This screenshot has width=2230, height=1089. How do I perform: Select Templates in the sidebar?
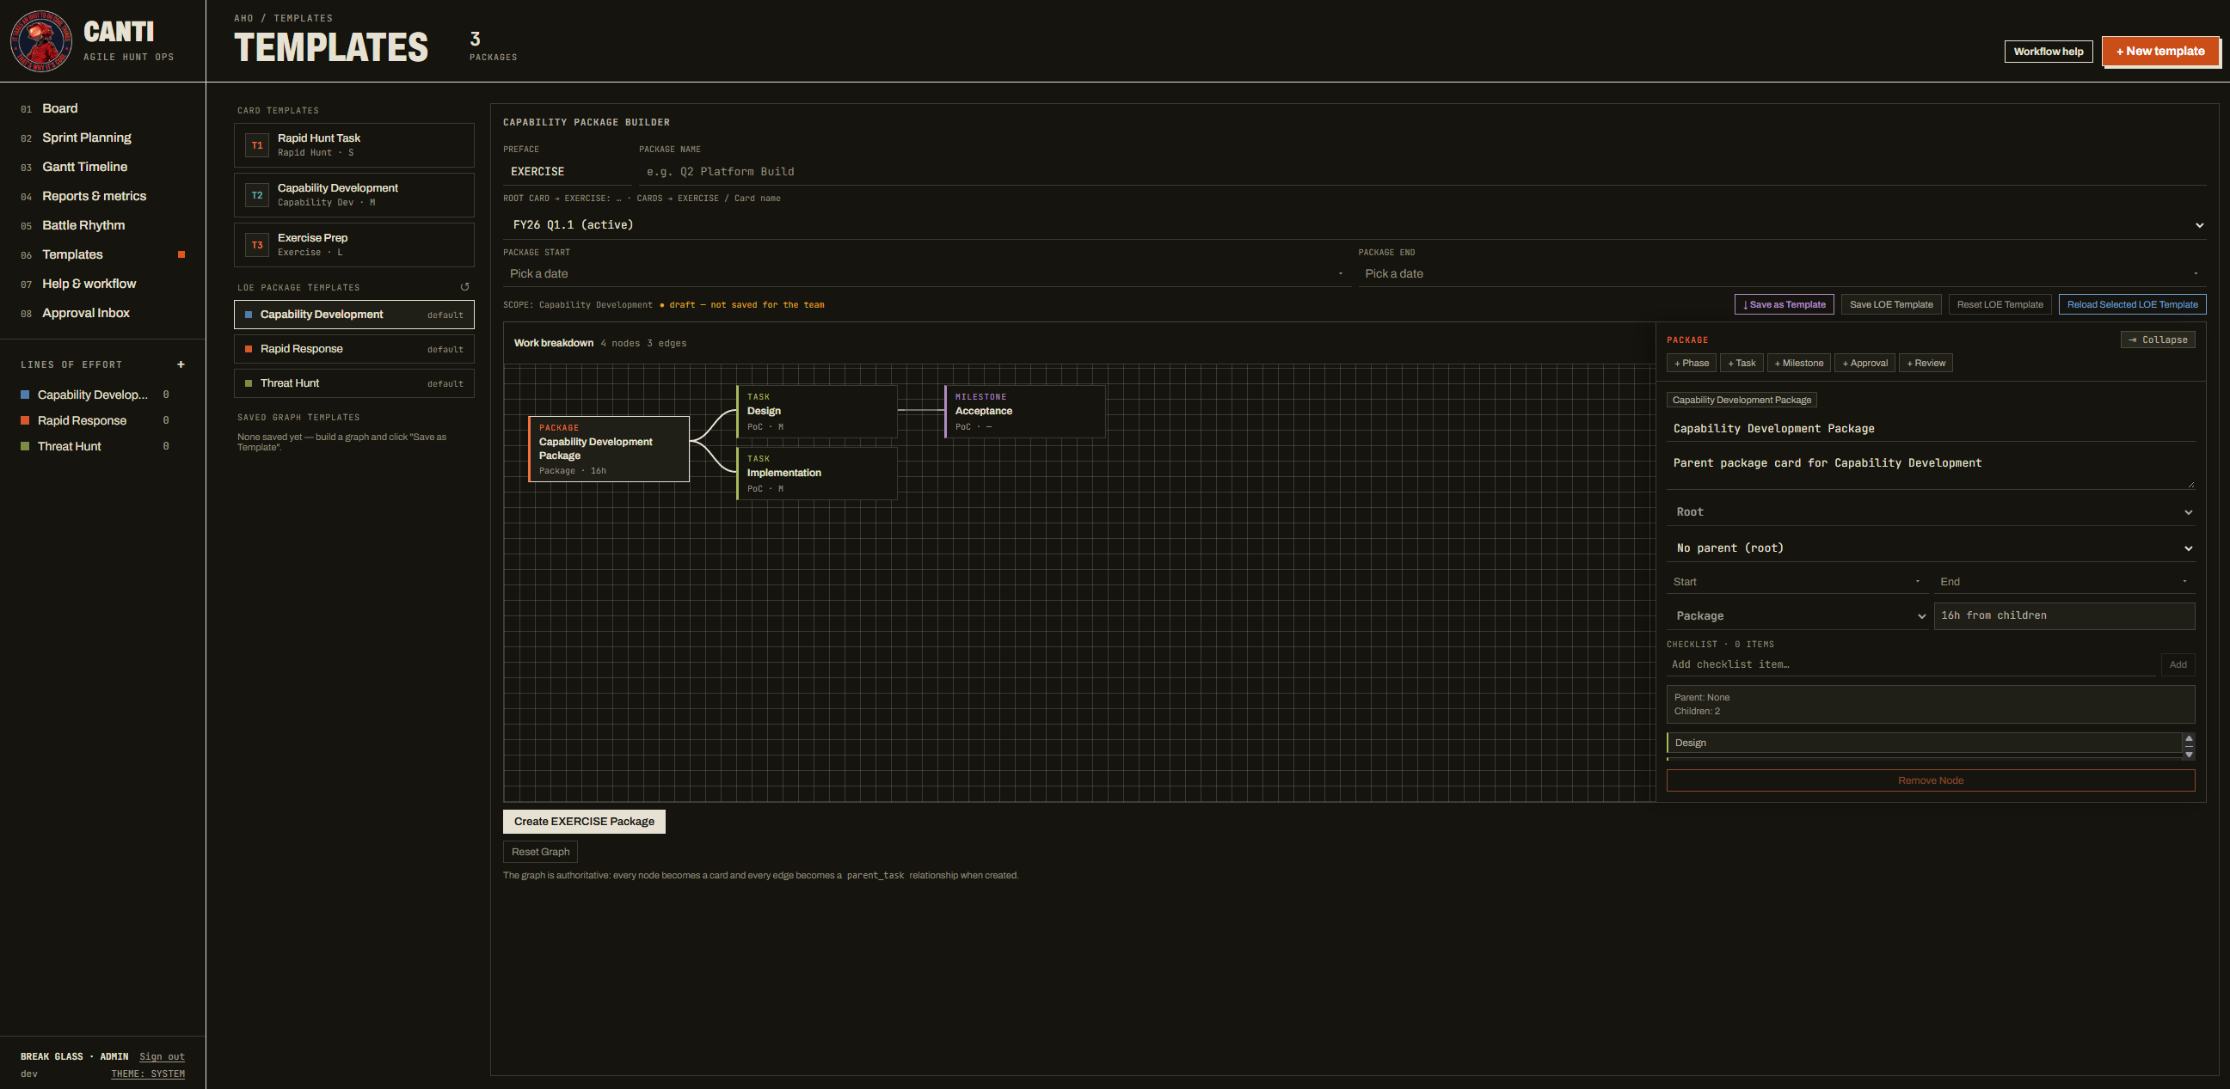pyautogui.click(x=73, y=254)
